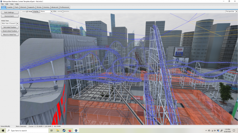Switch to the Supports tab
Screen dimensions: 238x133
click(x=31, y=7)
